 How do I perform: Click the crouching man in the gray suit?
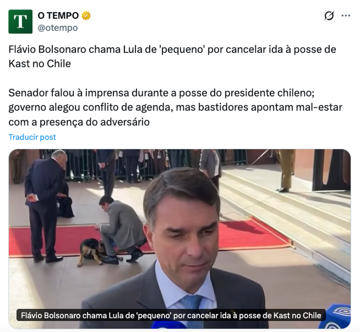[x=122, y=228]
